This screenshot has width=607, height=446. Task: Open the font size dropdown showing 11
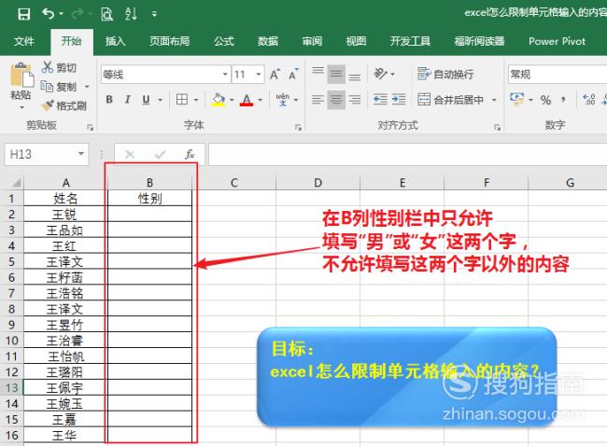[x=259, y=75]
